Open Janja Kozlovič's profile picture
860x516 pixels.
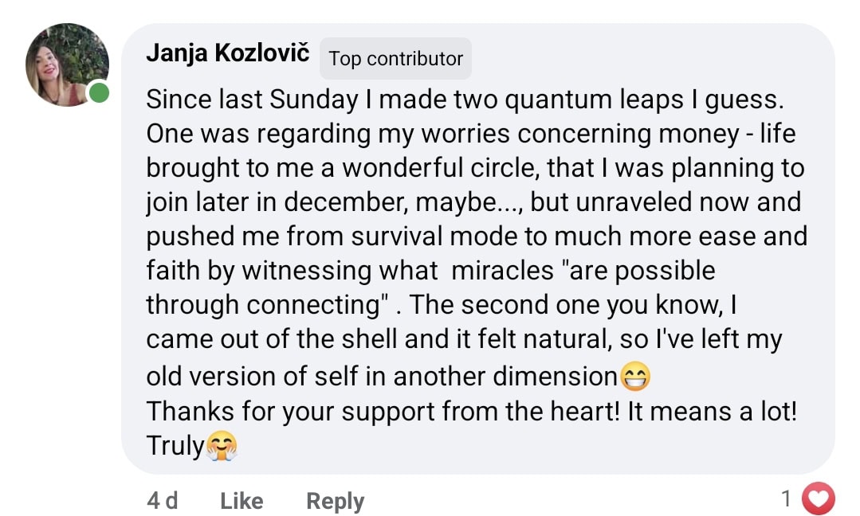[67, 64]
